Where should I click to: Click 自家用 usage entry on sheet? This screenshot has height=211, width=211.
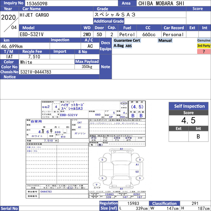click(36, 121)
